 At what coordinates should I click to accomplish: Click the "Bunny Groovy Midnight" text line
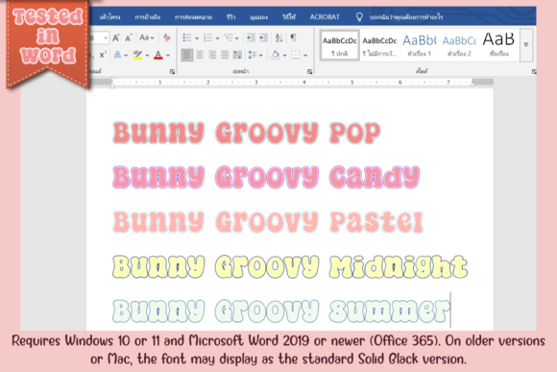pyautogui.click(x=290, y=266)
